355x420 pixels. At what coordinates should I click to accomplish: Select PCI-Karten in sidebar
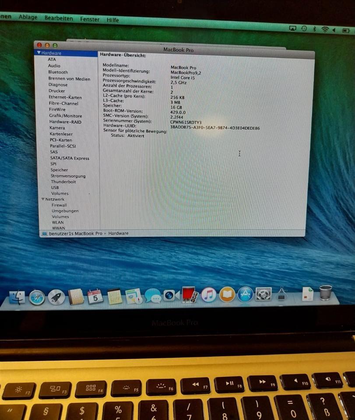(61, 140)
